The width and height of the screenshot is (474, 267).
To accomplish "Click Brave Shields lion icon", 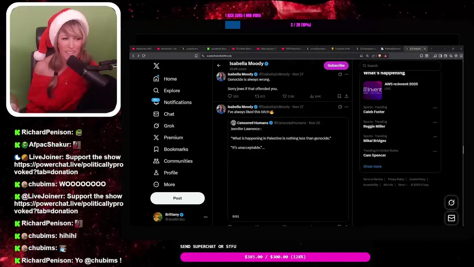I will point(380,56).
